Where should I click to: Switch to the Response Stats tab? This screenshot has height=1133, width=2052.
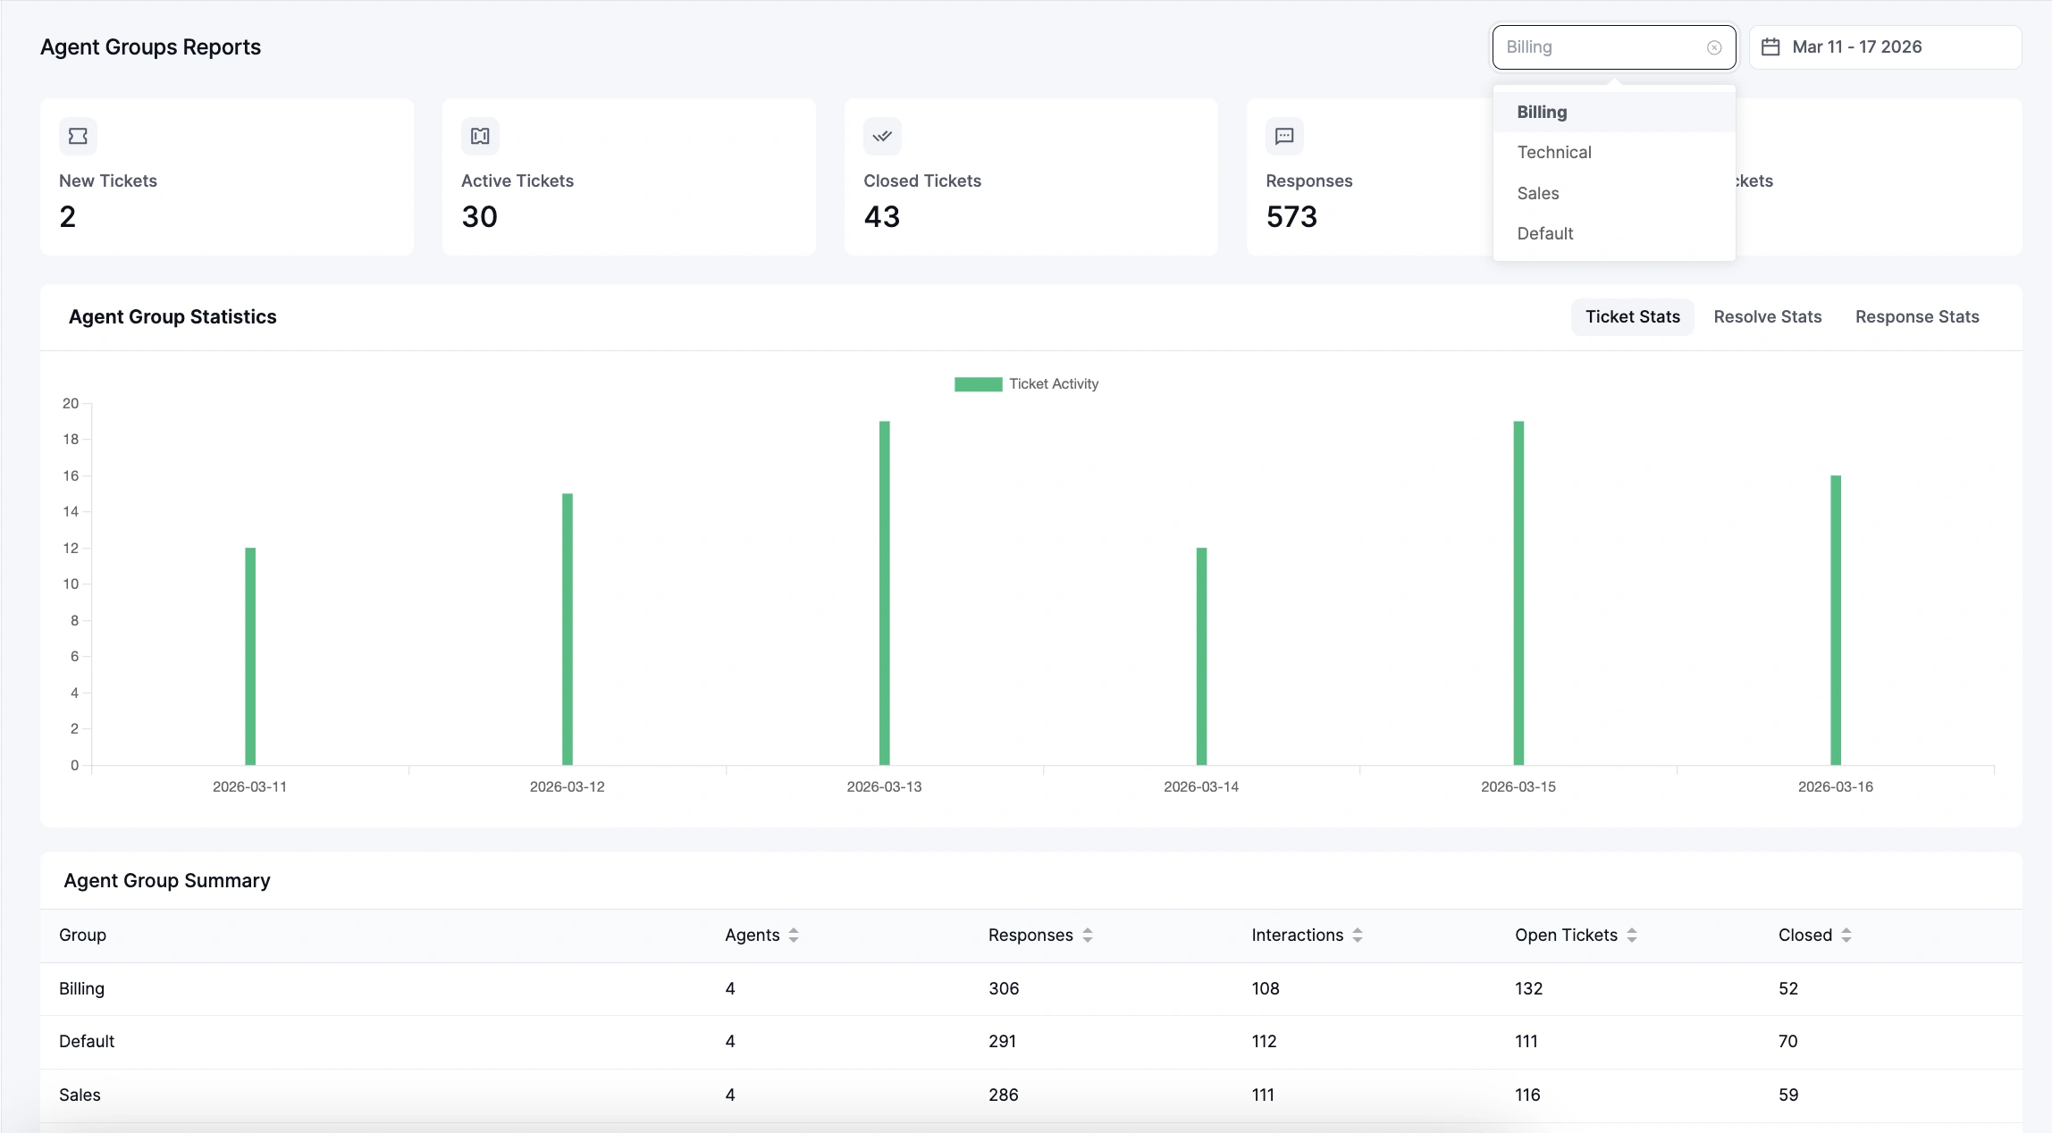[x=1916, y=316]
